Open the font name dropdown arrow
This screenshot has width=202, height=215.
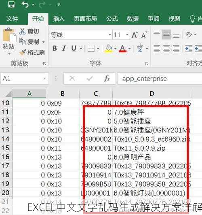tap(110, 34)
